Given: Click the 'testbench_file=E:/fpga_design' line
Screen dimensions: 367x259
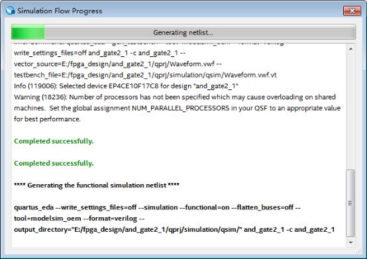Looking at the screenshot, I should click(145, 75).
